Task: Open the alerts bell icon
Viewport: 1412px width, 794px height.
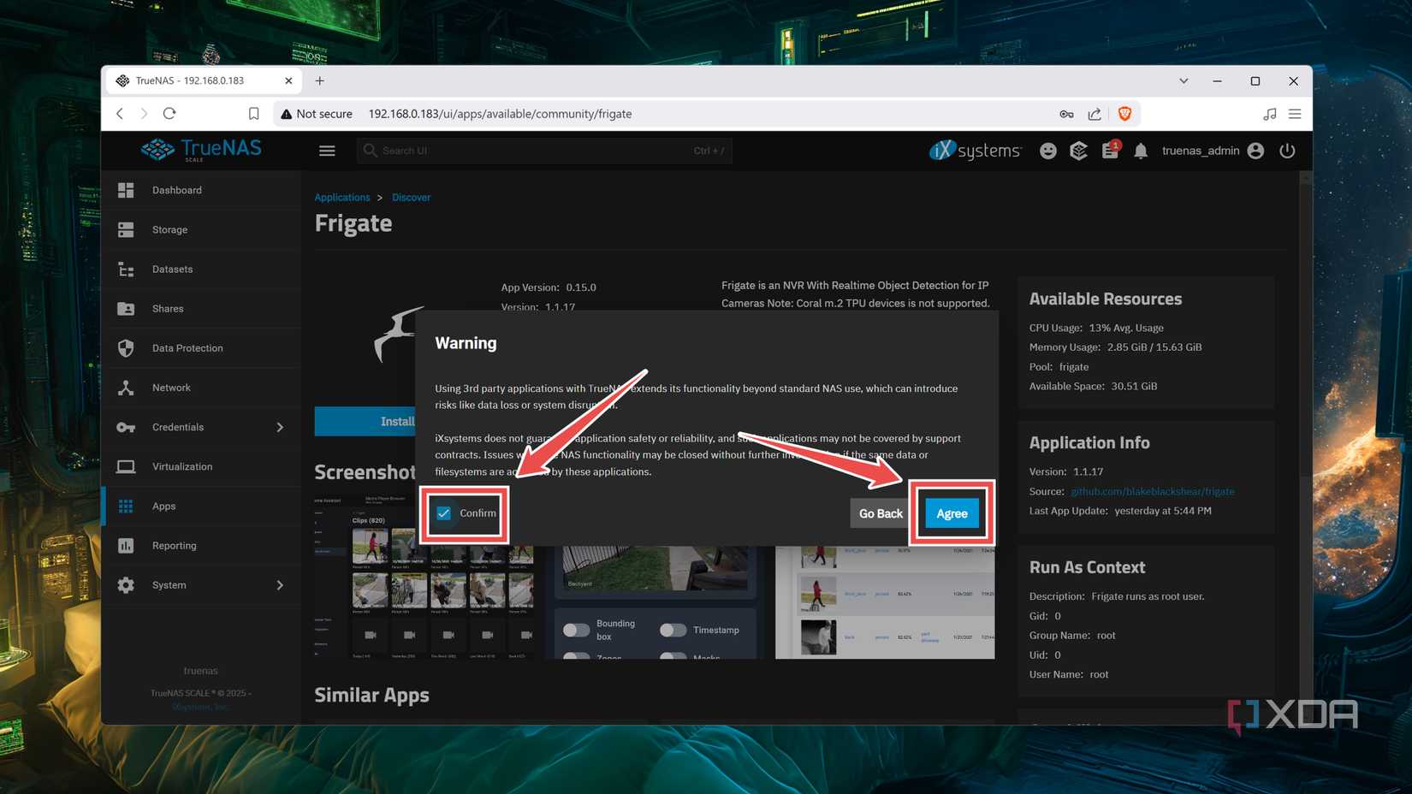Action: click(1141, 151)
